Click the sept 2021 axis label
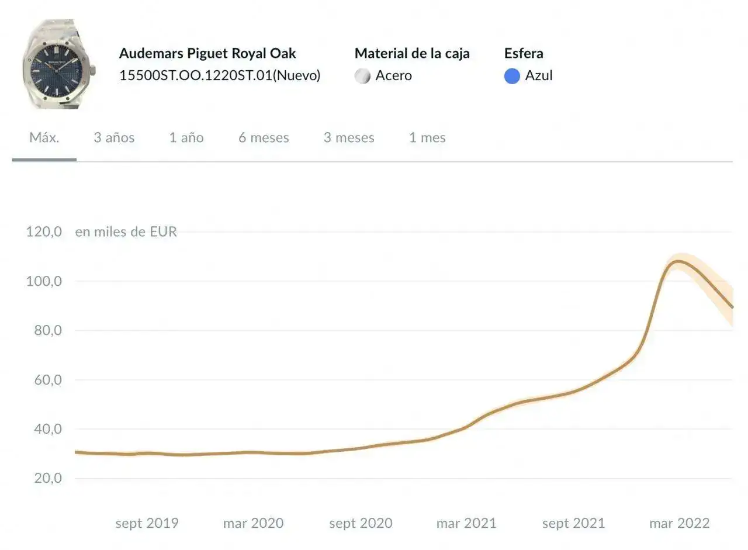Image resolution: width=748 pixels, height=550 pixels. click(x=573, y=523)
